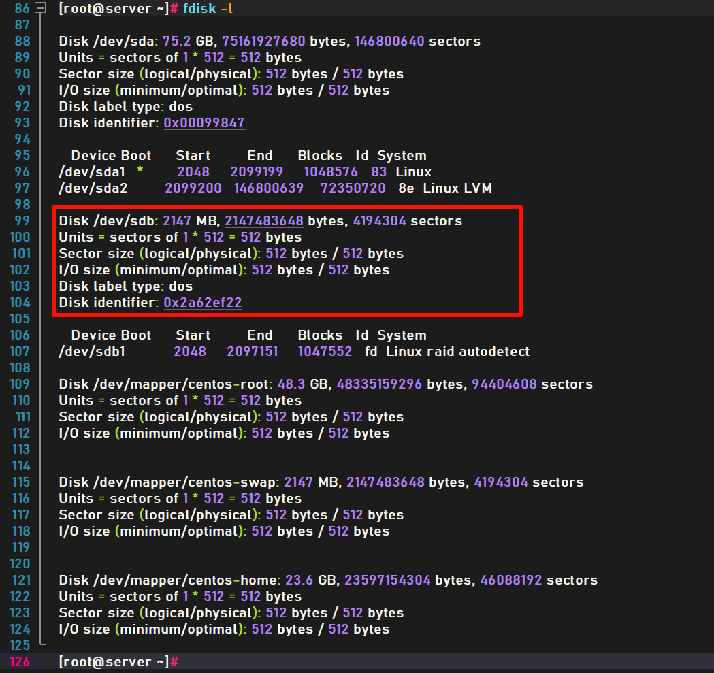Select the sda2 end sector 146800639
Image resolution: width=714 pixels, height=673 pixels.
(269, 188)
